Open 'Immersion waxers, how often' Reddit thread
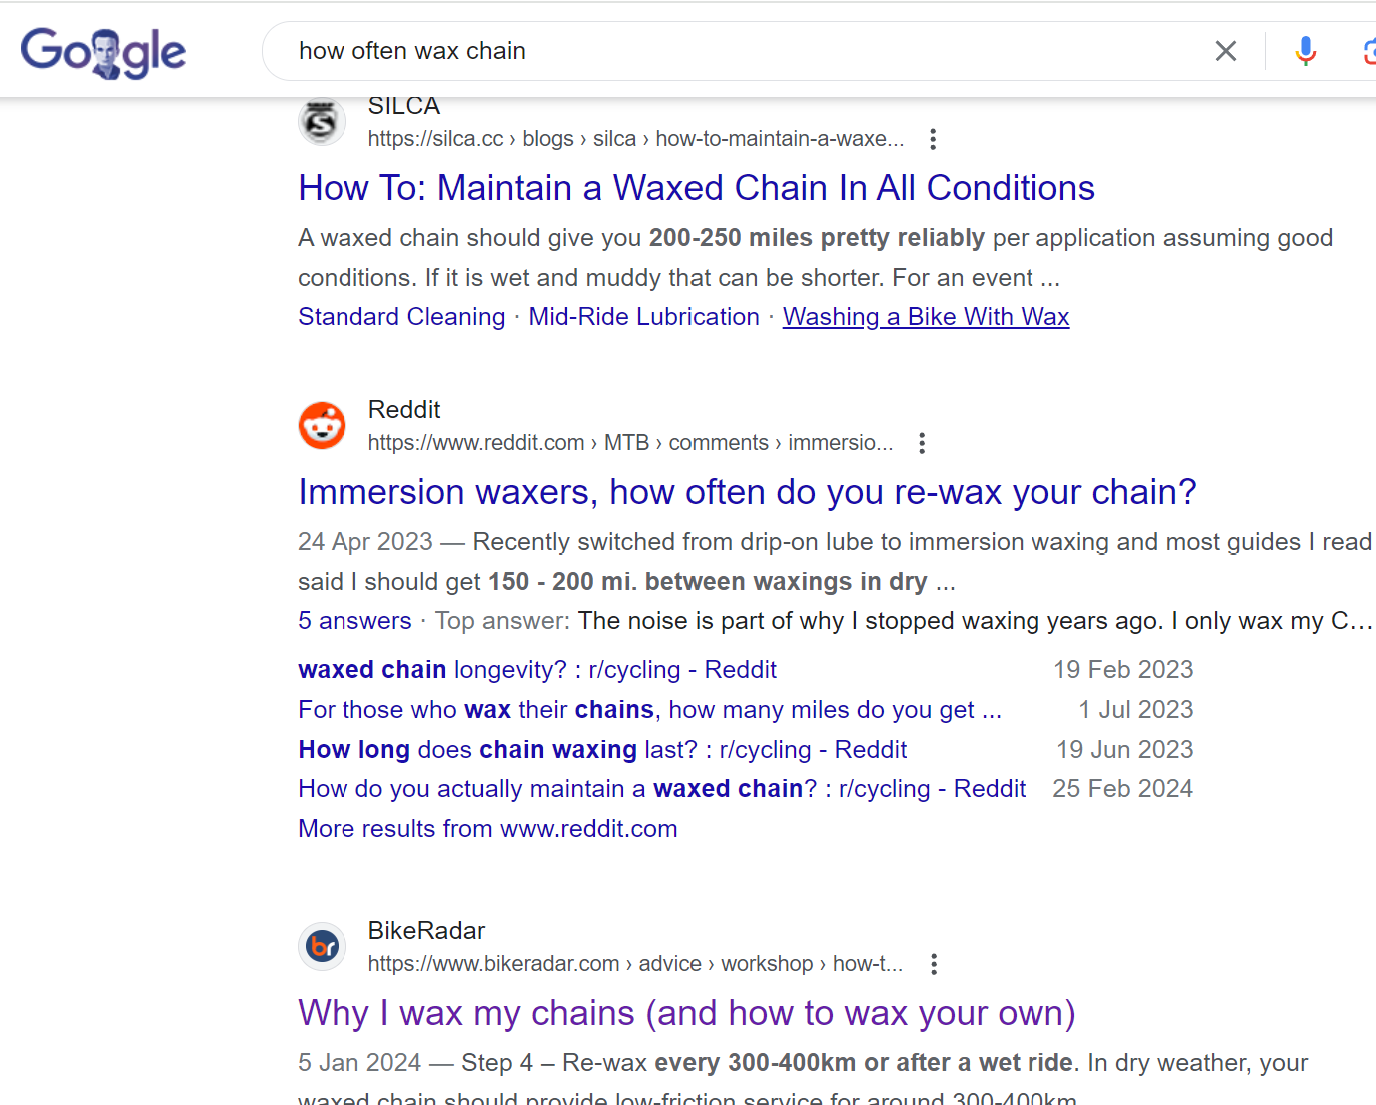This screenshot has width=1376, height=1105. tap(747, 492)
